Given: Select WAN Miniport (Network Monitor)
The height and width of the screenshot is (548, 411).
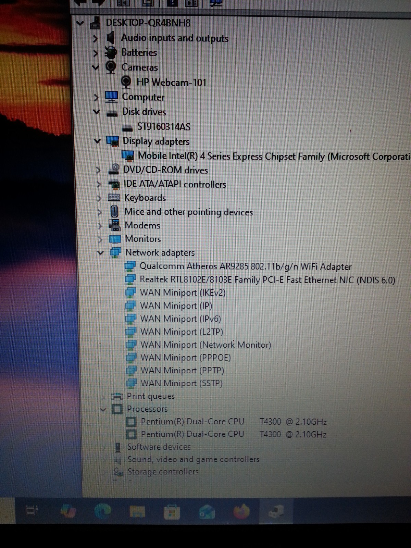Looking at the screenshot, I should [x=206, y=345].
